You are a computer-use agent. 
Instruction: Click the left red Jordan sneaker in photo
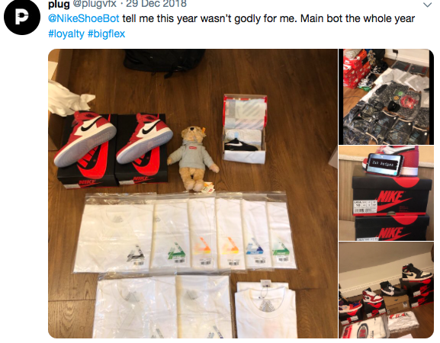click(85, 139)
